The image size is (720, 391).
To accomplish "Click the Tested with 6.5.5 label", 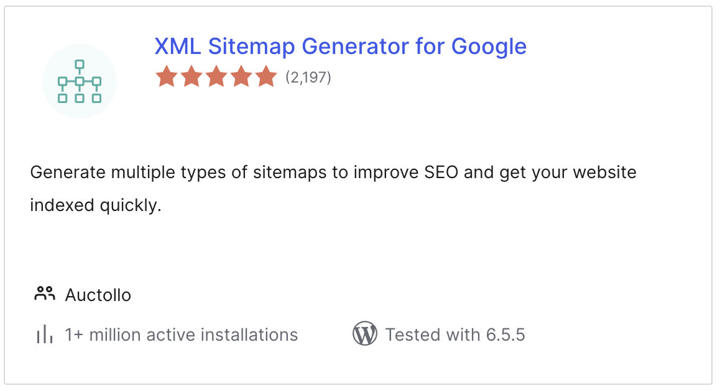I will 455,334.
